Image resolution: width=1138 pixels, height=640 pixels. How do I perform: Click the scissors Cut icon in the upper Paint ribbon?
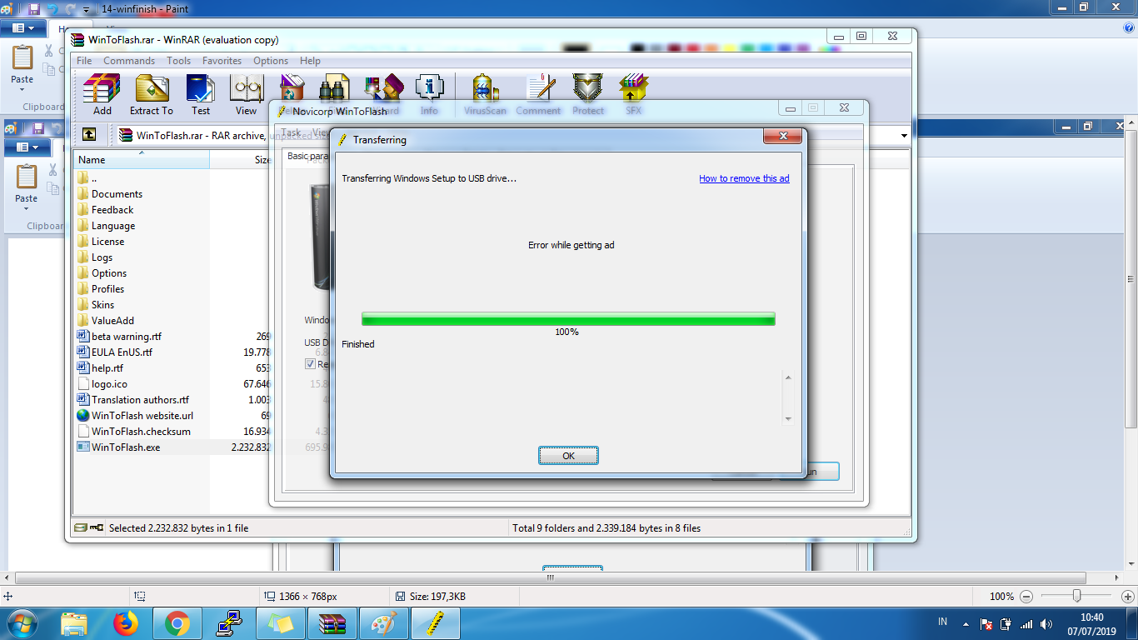coord(48,51)
